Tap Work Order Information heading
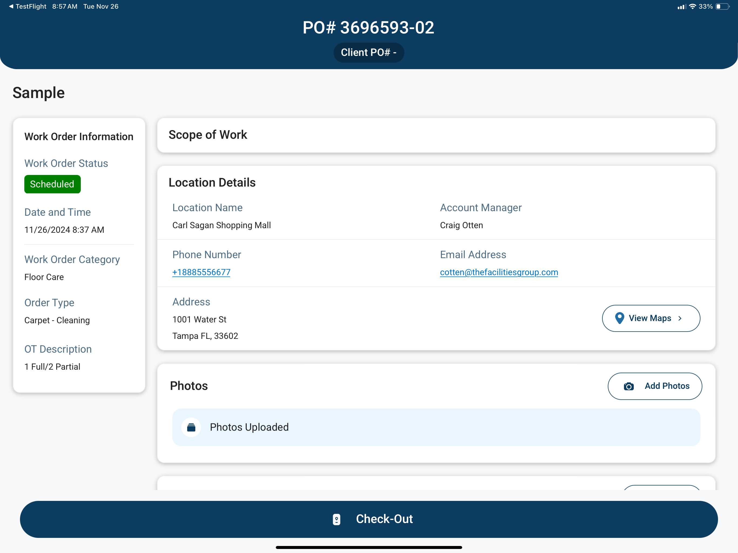This screenshot has height=553, width=738. (79, 136)
